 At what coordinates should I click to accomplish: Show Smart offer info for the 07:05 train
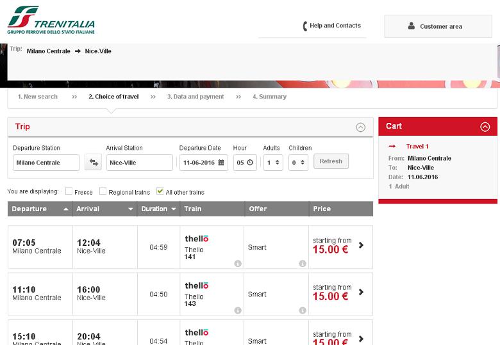pyautogui.click(x=303, y=263)
